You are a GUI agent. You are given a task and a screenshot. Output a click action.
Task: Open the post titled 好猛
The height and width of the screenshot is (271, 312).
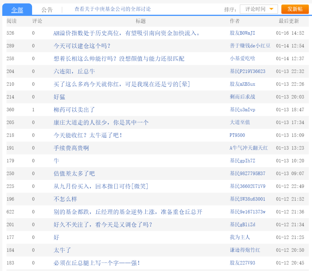tap(59, 97)
